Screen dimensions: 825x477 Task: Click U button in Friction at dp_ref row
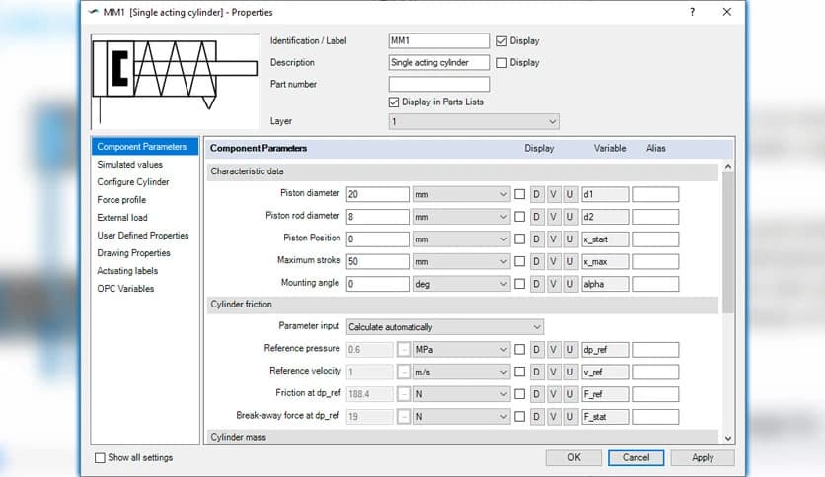(x=569, y=394)
